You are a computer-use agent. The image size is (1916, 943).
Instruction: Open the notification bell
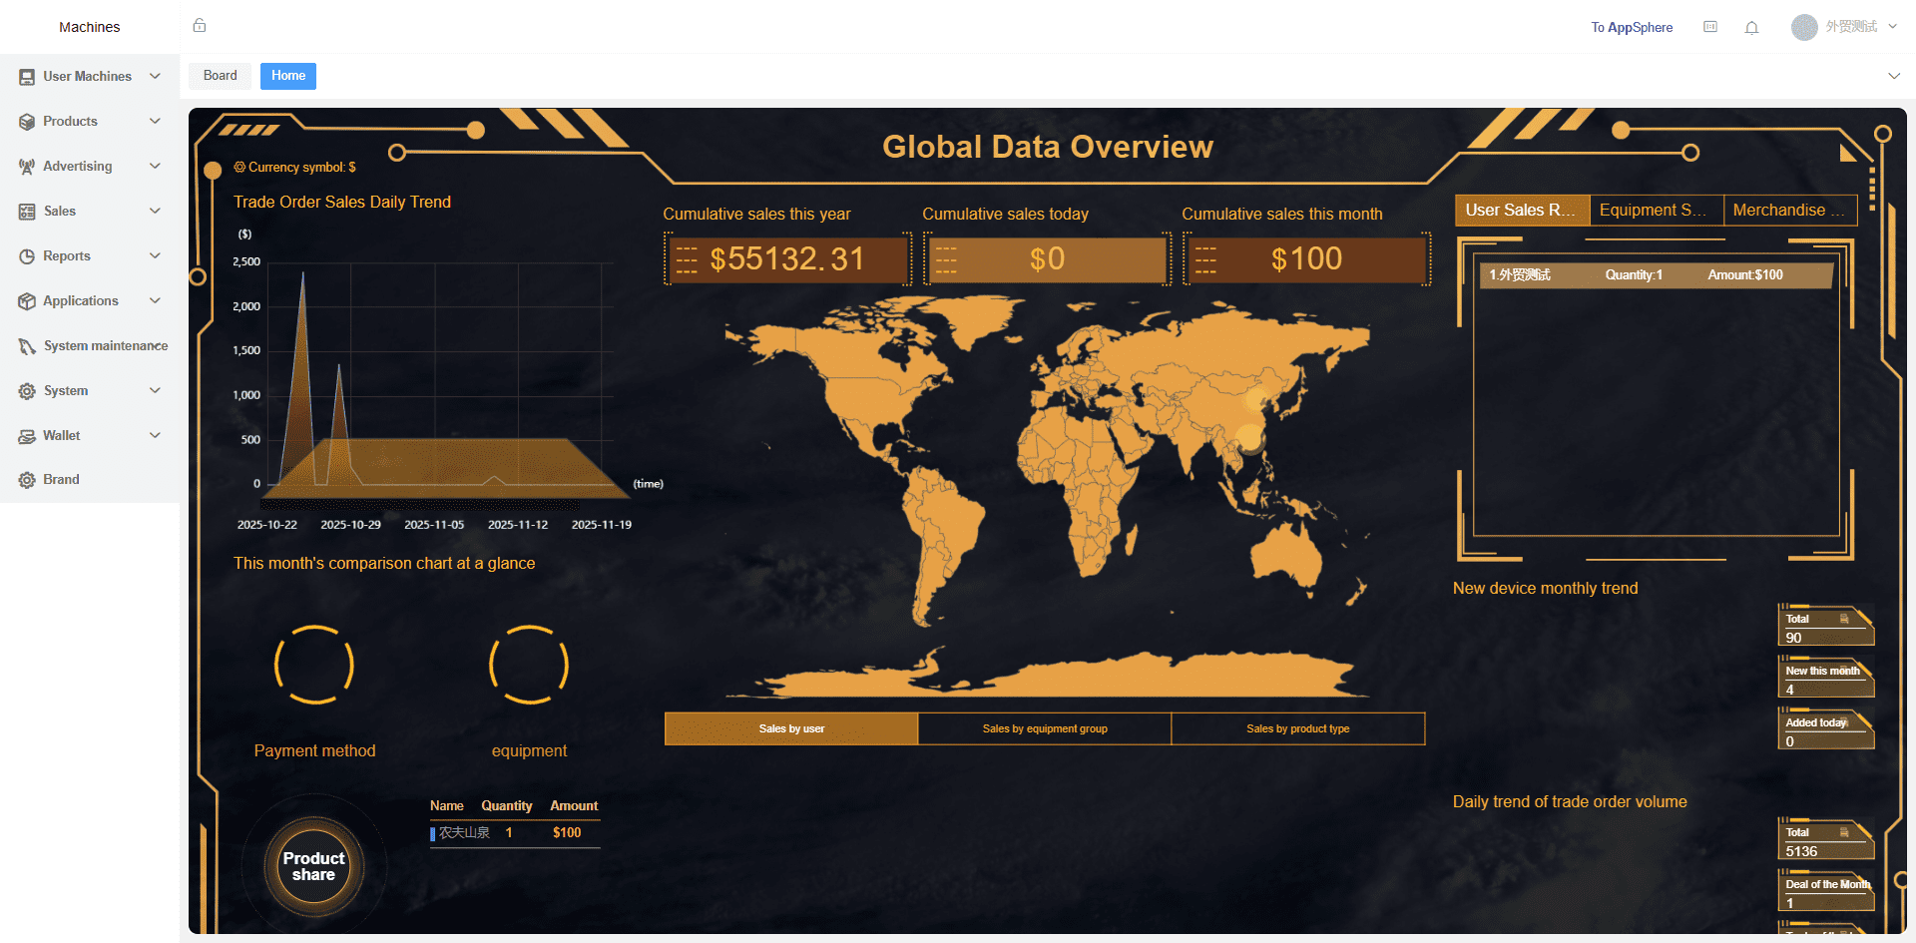point(1751,27)
